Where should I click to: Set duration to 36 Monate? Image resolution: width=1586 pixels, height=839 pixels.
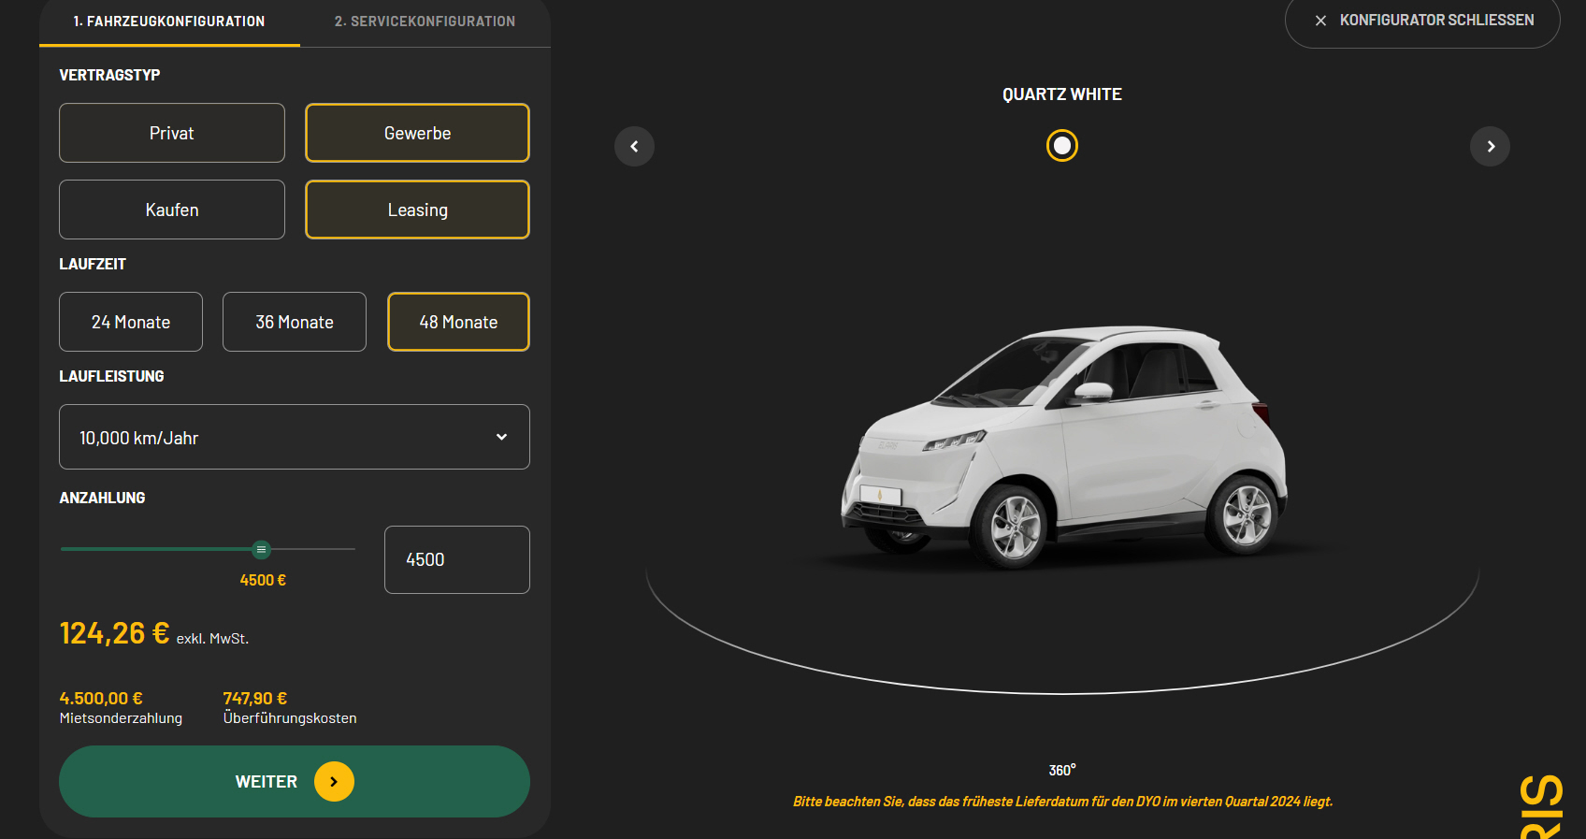(x=295, y=322)
